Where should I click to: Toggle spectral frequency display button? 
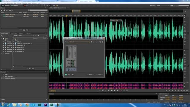pos(25,5)
